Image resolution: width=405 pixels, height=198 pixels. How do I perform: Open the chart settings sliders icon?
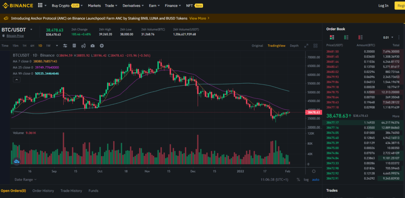[x=65, y=46]
